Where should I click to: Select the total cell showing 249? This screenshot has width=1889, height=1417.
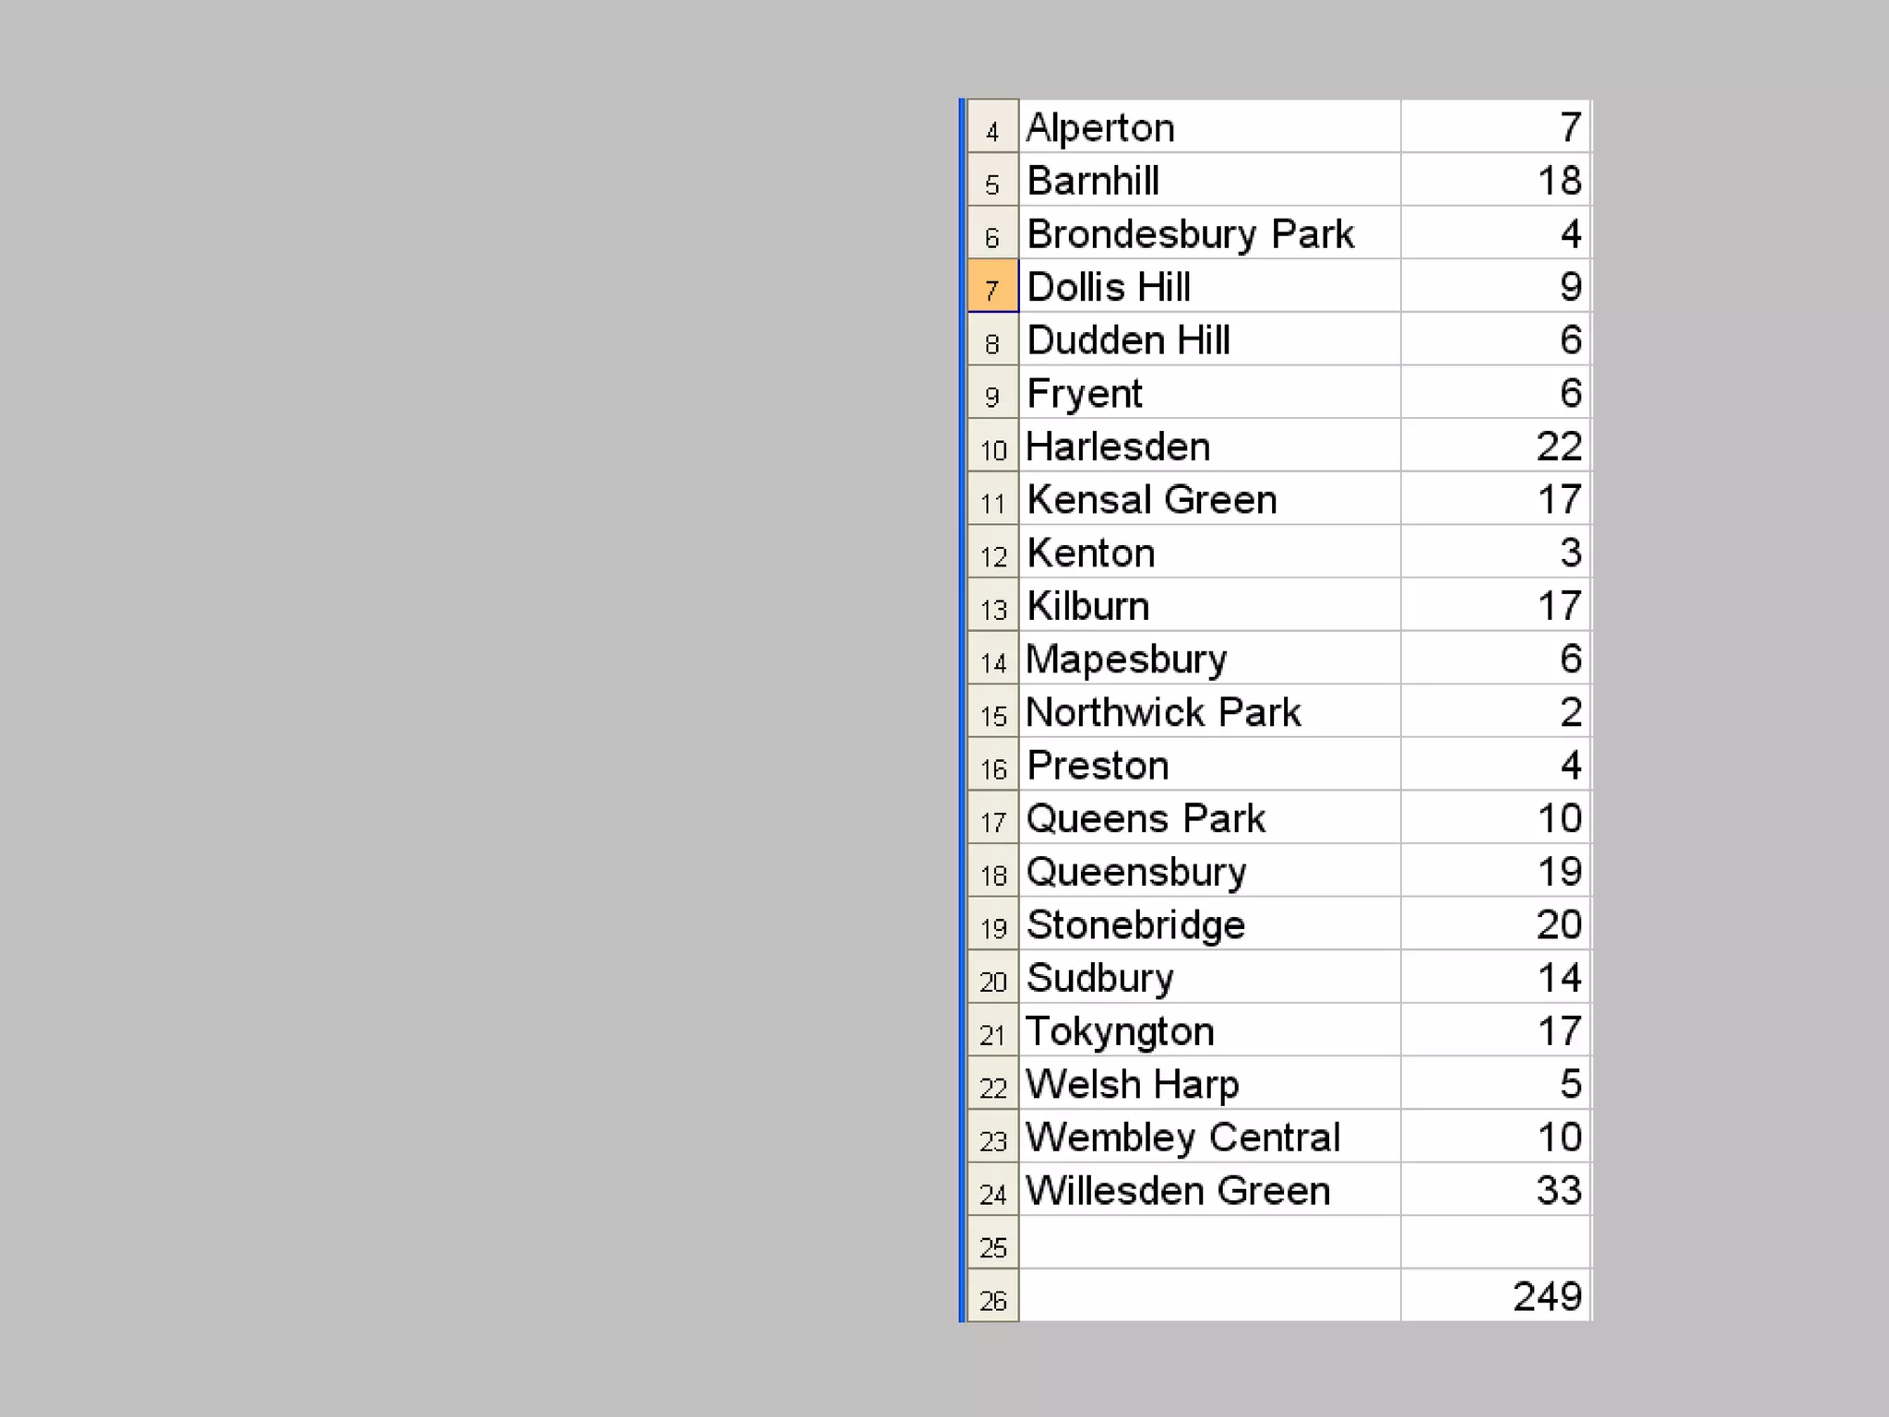[x=1494, y=1296]
